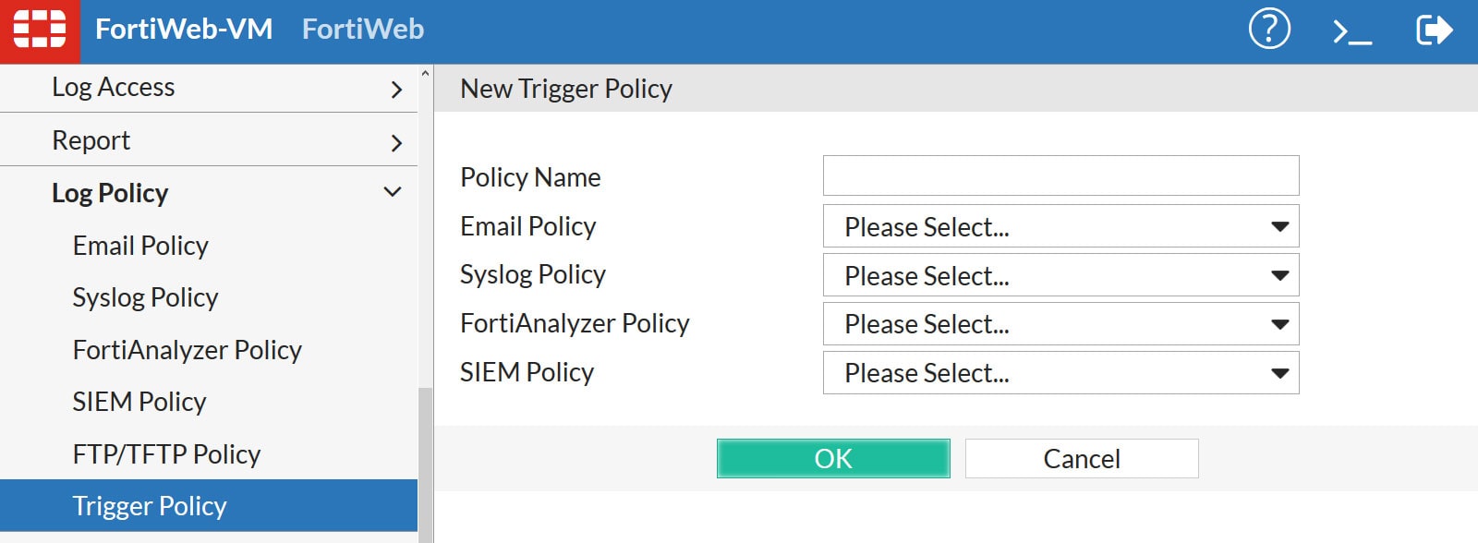
Task: Open SIEM Policy sidebar item
Action: coord(139,402)
